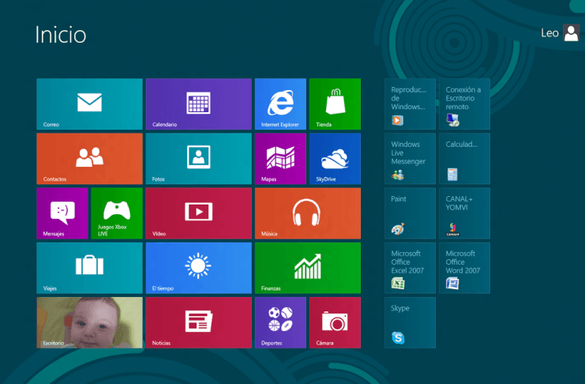Image resolution: width=585 pixels, height=384 pixels.
Task: Open the Viajes suitcase tile
Action: (x=89, y=268)
